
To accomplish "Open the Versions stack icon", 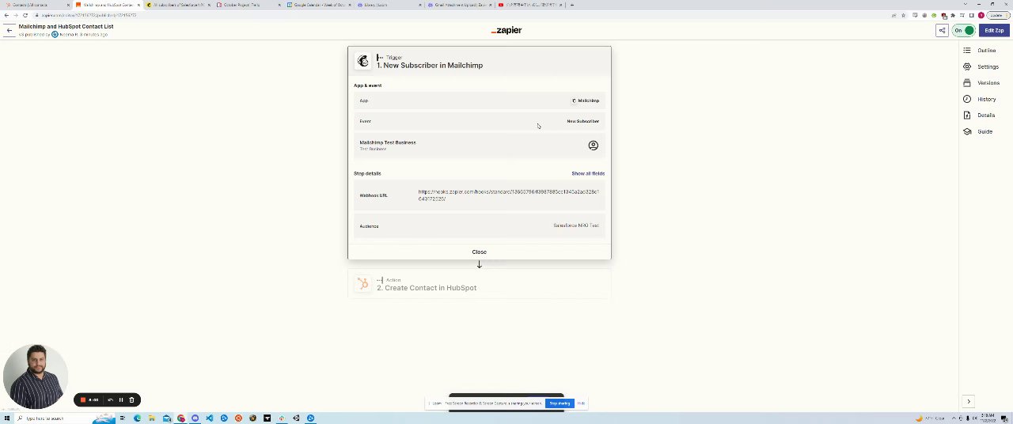I will pos(966,83).
